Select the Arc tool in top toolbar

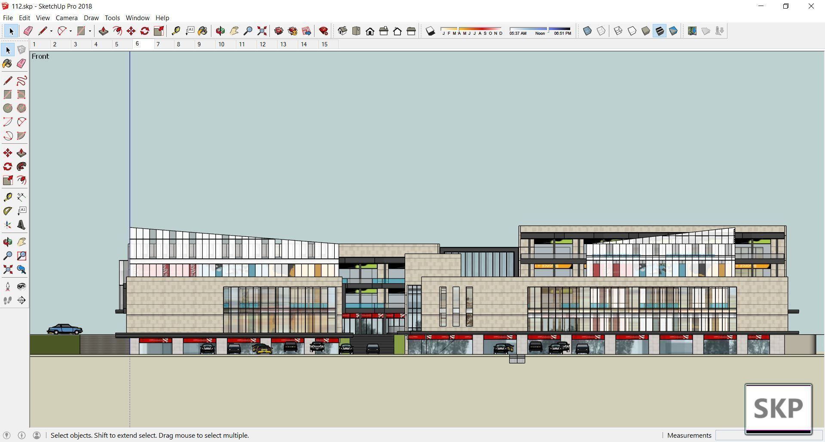(x=62, y=31)
